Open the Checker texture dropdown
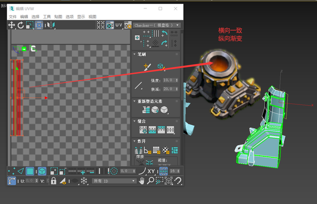The image size is (317, 204). pos(157,25)
